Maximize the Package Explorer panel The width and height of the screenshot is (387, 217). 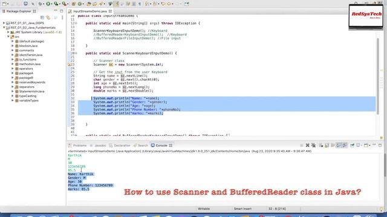(x=62, y=11)
